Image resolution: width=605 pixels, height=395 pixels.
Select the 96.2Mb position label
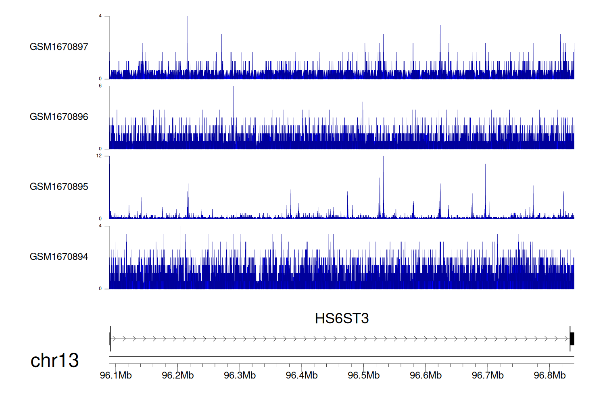coord(178,376)
